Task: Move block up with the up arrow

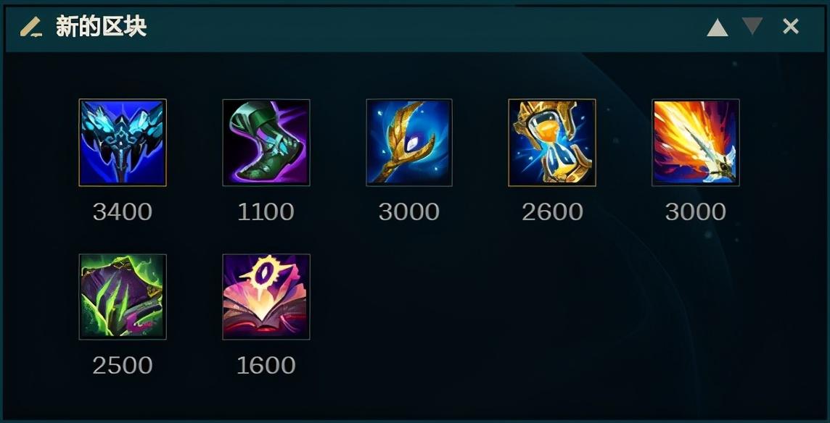Action: [718, 28]
